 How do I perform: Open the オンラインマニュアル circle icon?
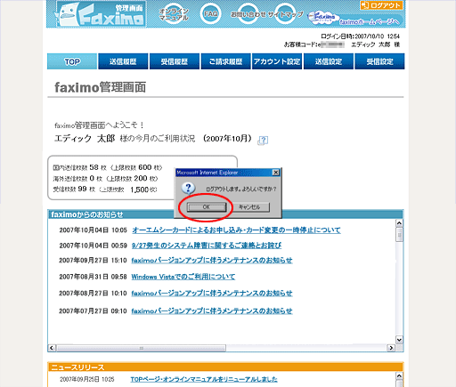174,14
